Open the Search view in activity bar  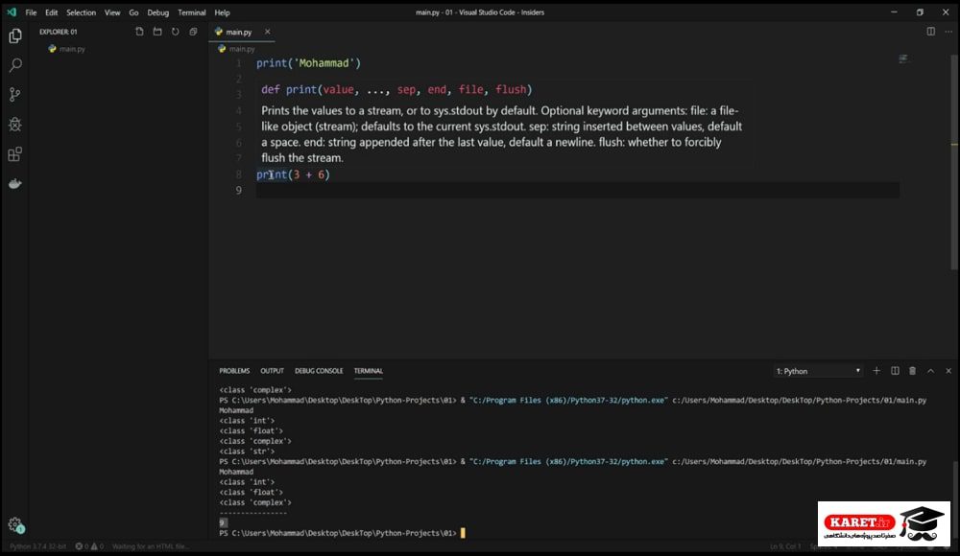pyautogui.click(x=15, y=65)
